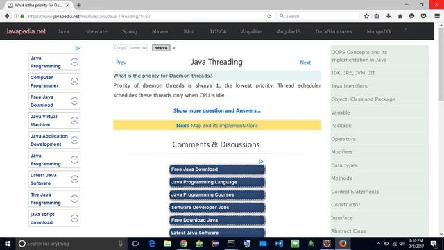Open the TOSCA navbar item
Image resolution: width=444 pixels, height=250 pixels.
click(218, 31)
